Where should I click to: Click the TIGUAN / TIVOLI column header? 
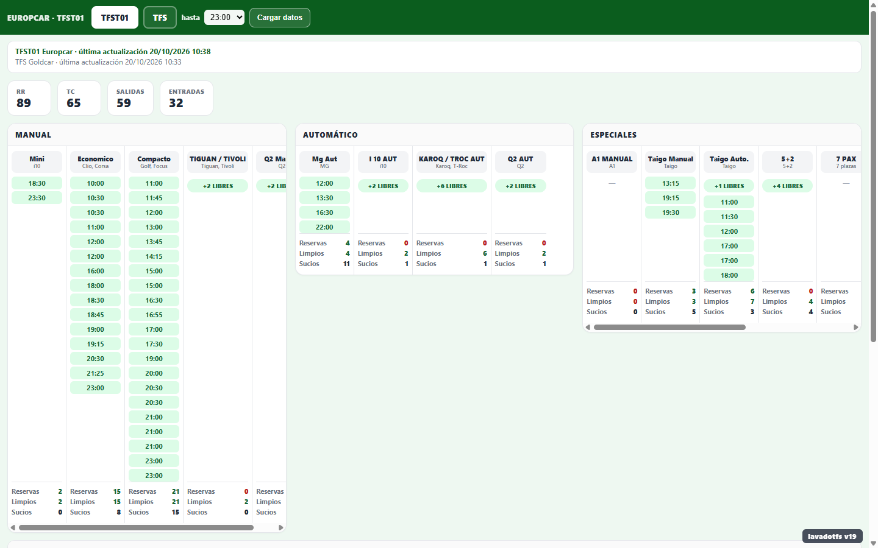coord(218,162)
